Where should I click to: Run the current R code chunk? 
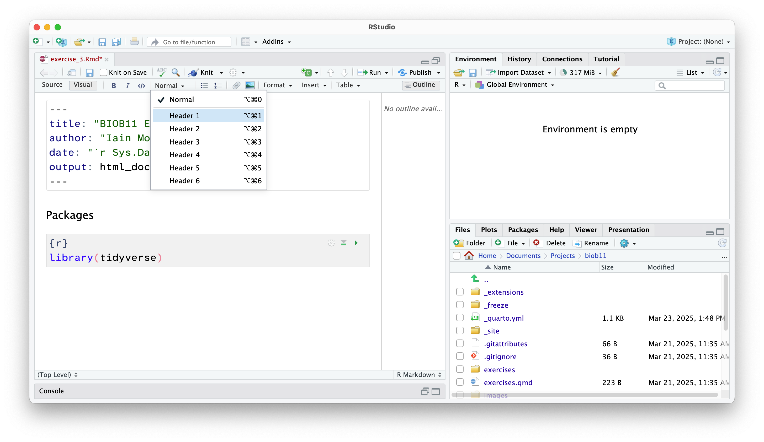[356, 243]
